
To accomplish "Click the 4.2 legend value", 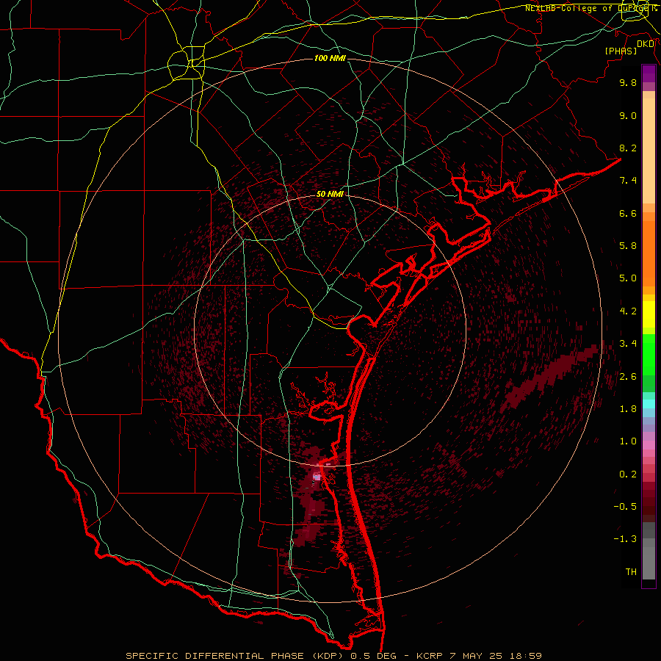I will click(628, 311).
